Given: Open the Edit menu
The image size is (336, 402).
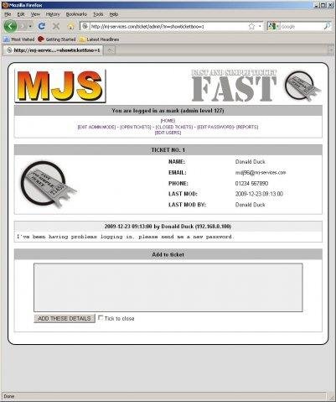Looking at the screenshot, I should pos(21,14).
